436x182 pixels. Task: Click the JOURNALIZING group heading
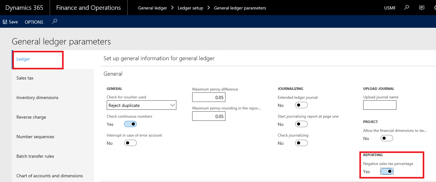[x=290, y=89]
